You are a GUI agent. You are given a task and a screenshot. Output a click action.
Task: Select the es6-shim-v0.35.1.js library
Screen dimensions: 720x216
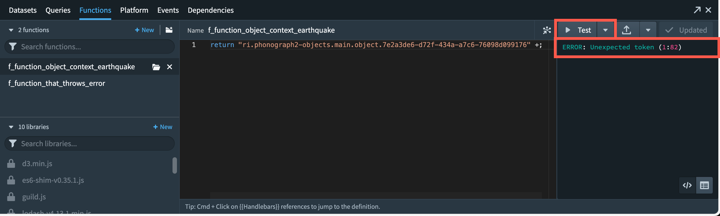pos(53,180)
